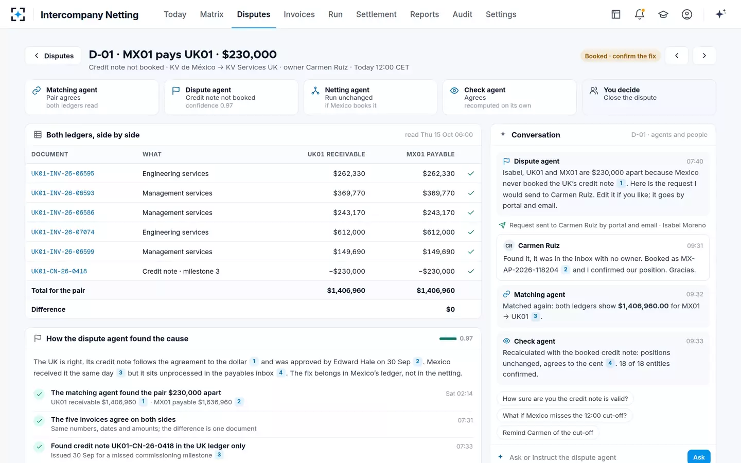
Task: Open invoice UK01-INV-26-07074
Action: [63, 232]
